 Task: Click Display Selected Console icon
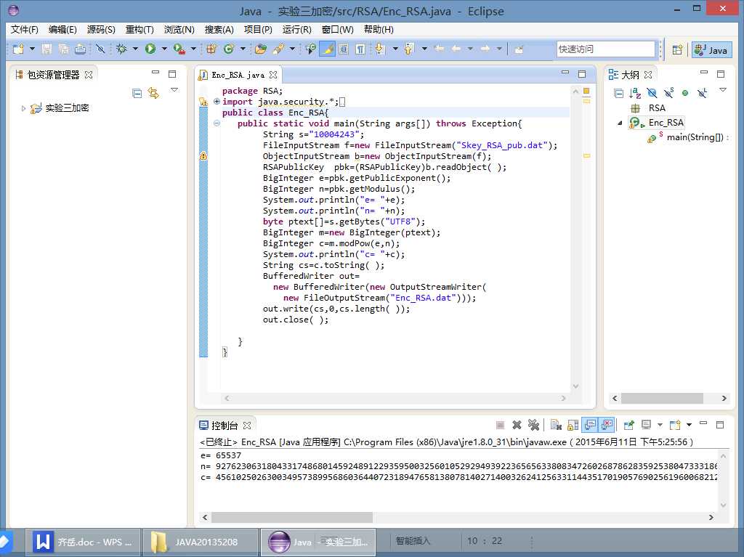pos(646,425)
